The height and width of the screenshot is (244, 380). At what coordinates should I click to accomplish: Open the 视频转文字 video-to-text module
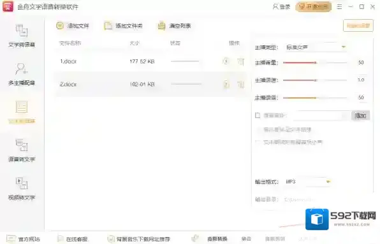22,189
